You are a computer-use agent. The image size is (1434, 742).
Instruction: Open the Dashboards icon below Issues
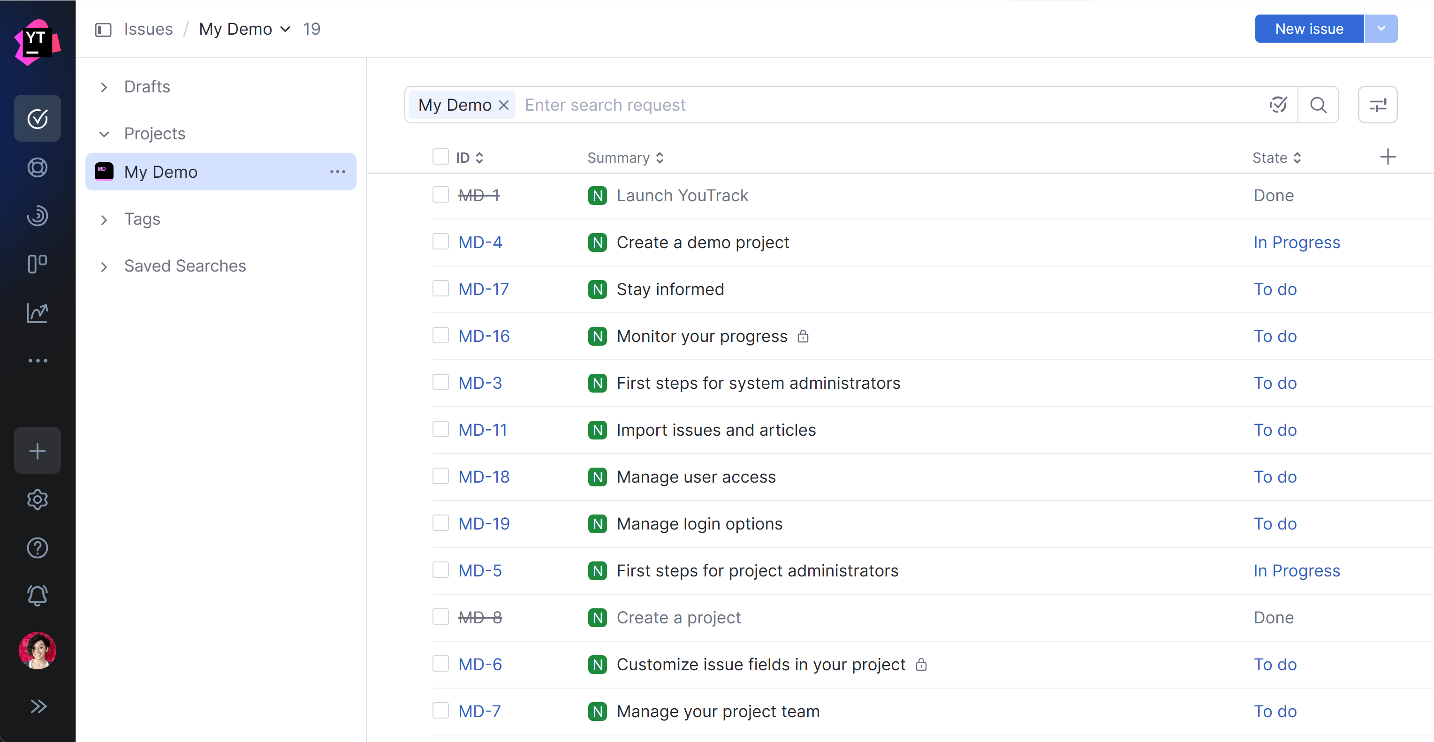(x=38, y=167)
